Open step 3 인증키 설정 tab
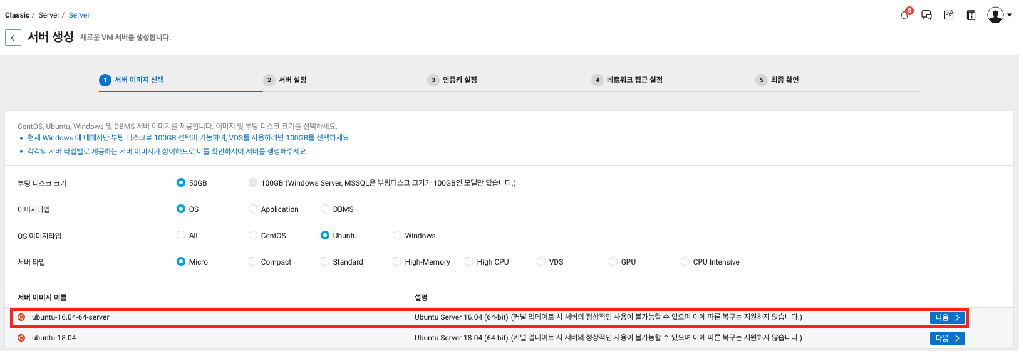 pyautogui.click(x=452, y=80)
